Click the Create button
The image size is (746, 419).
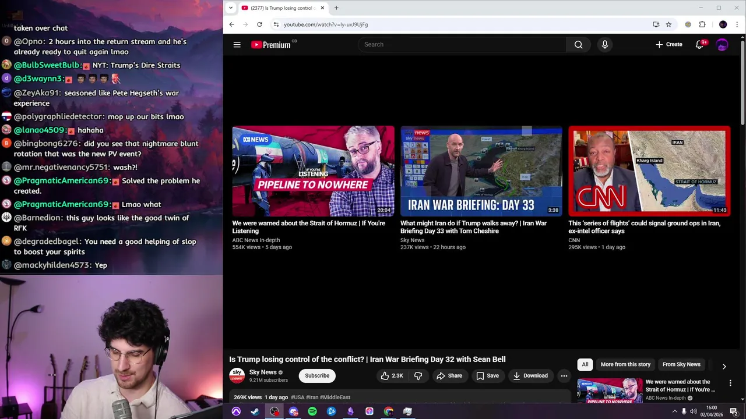pyautogui.click(x=668, y=45)
